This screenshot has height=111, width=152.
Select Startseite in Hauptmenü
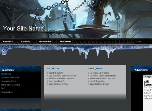[x=6, y=74]
